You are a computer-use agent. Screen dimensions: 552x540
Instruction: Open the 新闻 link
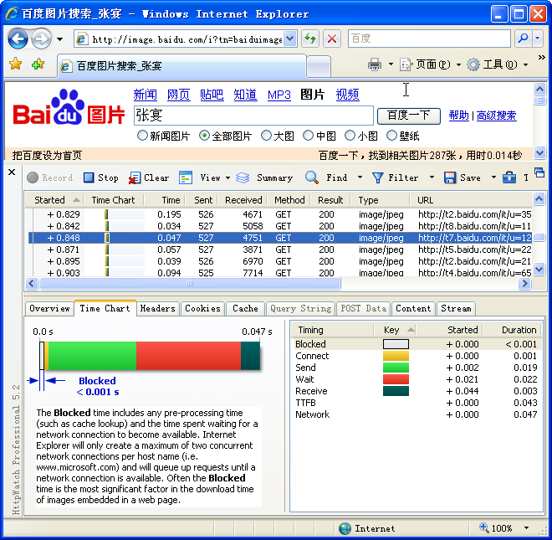pyautogui.click(x=145, y=95)
